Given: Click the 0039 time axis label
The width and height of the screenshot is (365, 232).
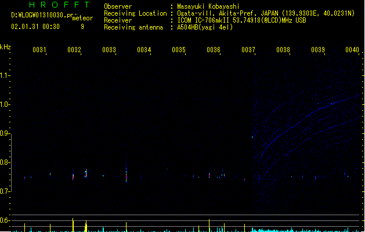Looking at the screenshot, I should (x=318, y=49).
